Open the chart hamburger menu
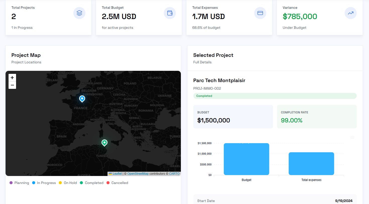 [352, 137]
